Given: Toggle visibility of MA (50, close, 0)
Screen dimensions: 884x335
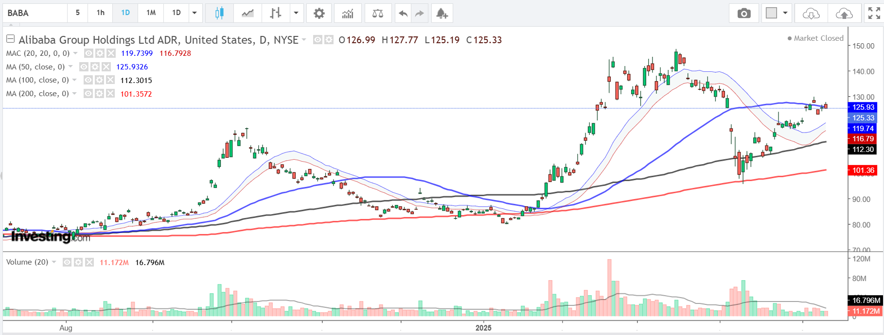Looking at the screenshot, I should pyautogui.click(x=84, y=67).
